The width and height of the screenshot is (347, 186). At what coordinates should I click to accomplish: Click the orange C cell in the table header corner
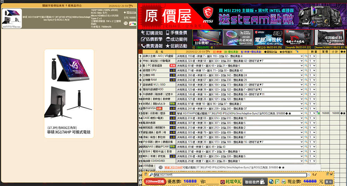pyautogui.click(x=140, y=51)
